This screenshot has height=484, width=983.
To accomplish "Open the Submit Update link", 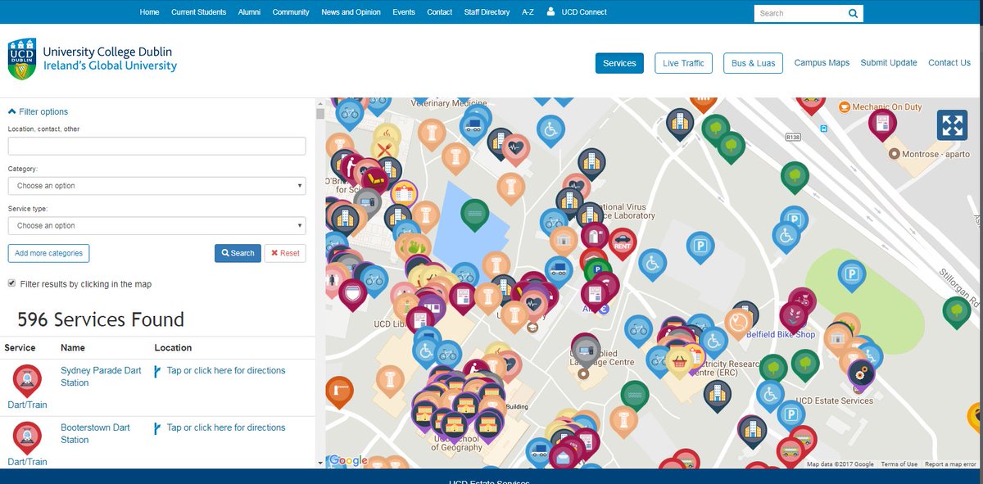I will click(x=889, y=63).
